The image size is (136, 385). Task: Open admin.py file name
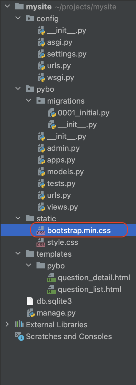click(63, 148)
